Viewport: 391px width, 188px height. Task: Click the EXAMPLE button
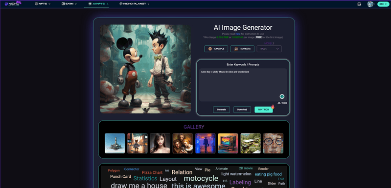tap(216, 49)
